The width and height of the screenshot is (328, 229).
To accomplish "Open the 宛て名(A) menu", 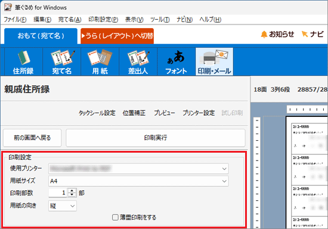I will coord(70,20).
